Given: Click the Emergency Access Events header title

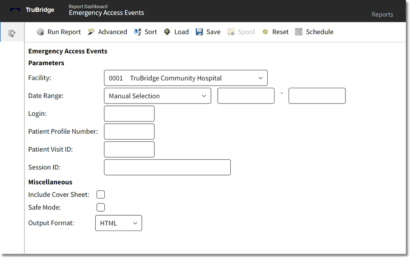Looking at the screenshot, I should [x=107, y=13].
